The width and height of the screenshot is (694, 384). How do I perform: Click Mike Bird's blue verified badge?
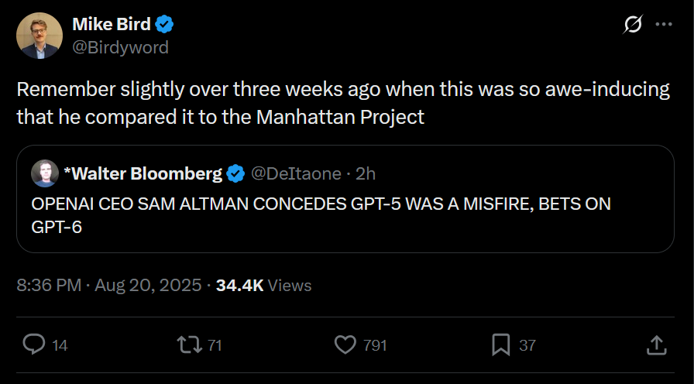(165, 25)
